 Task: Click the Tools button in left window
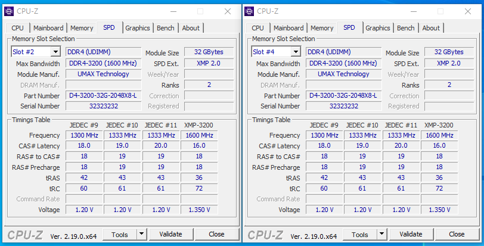click(119, 234)
